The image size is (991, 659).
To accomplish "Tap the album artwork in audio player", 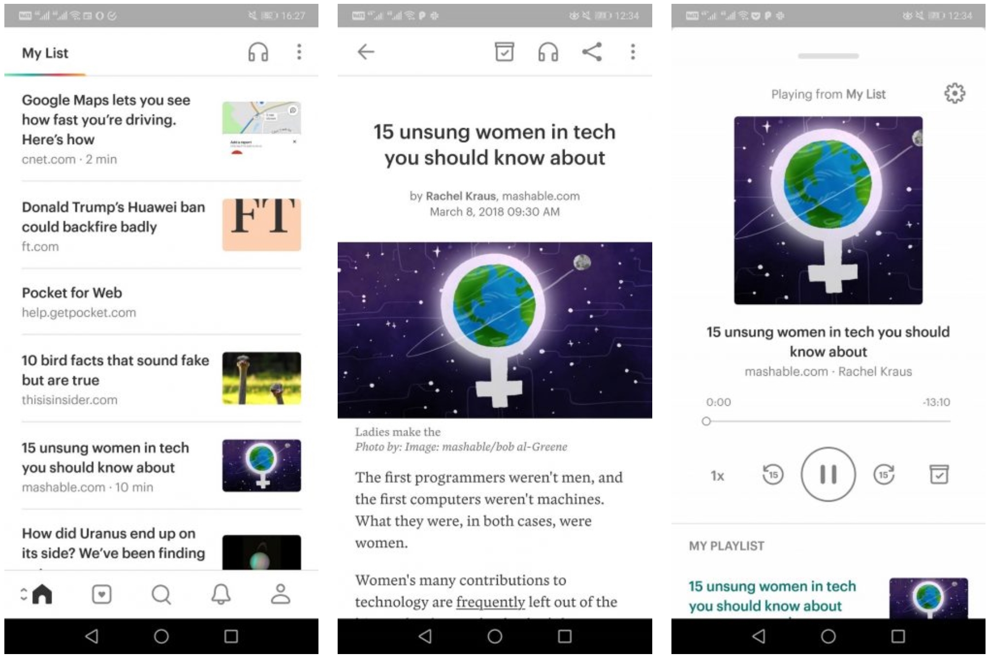I will tap(828, 210).
